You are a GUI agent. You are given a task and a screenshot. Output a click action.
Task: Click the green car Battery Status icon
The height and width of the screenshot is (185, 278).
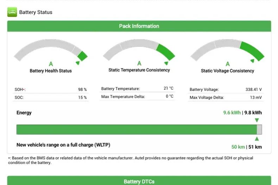pos(12,12)
